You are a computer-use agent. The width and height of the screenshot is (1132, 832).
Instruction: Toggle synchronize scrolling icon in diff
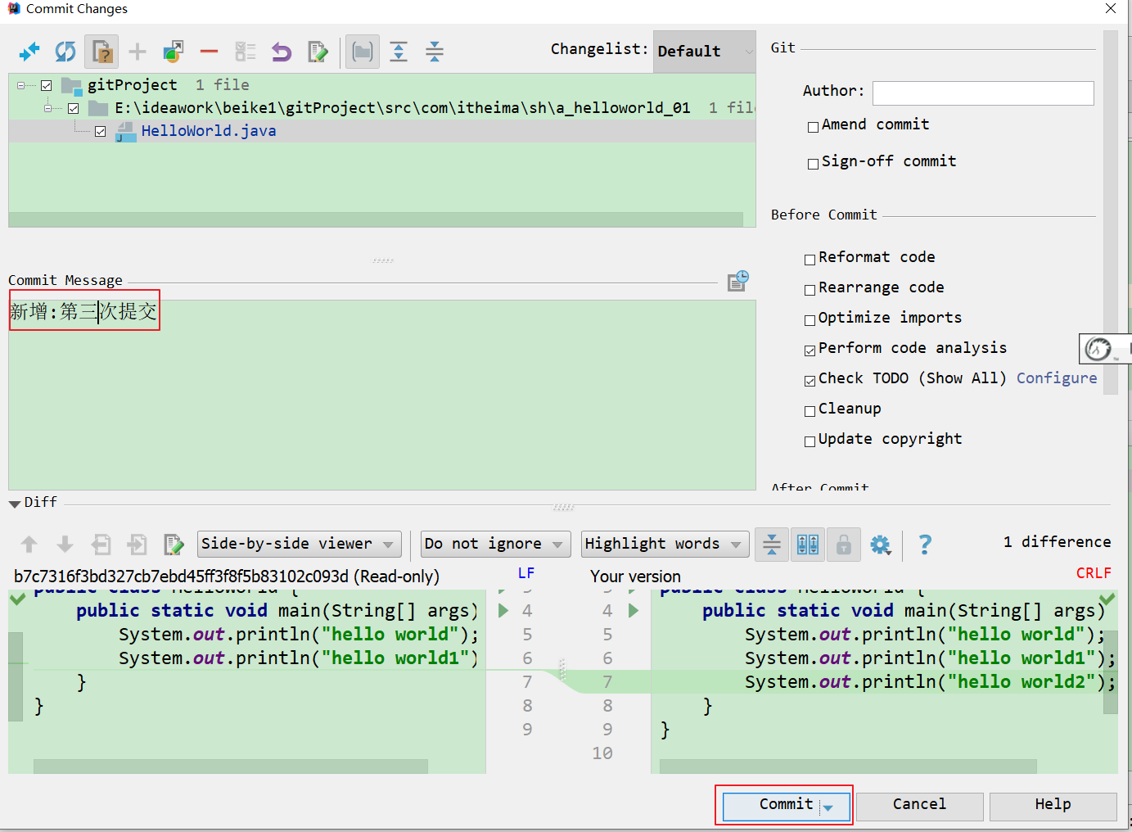tap(808, 545)
